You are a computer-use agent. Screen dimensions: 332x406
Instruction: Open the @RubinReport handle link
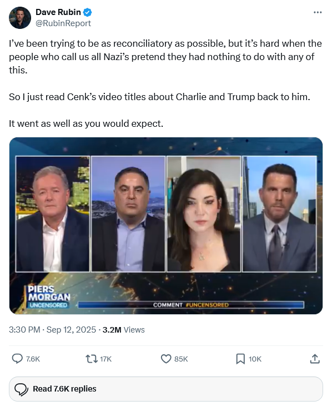point(63,23)
